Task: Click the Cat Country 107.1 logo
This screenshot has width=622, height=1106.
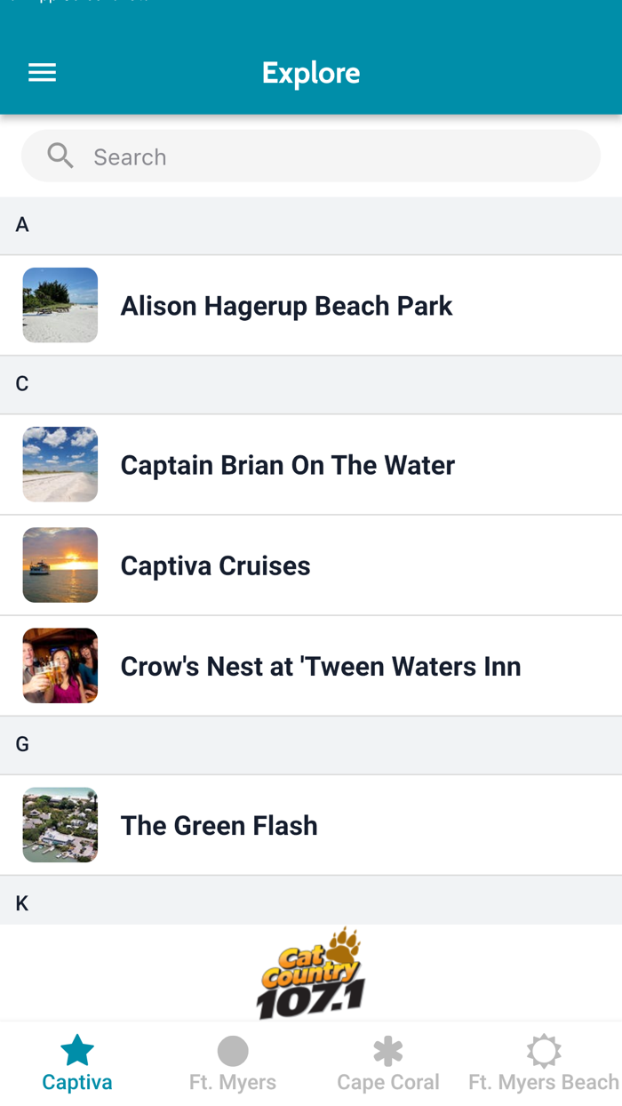Action: [311, 972]
